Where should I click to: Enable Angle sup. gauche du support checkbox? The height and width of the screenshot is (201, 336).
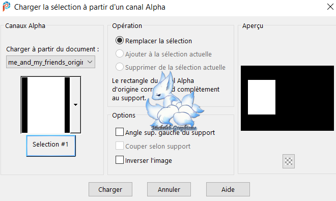click(x=119, y=132)
